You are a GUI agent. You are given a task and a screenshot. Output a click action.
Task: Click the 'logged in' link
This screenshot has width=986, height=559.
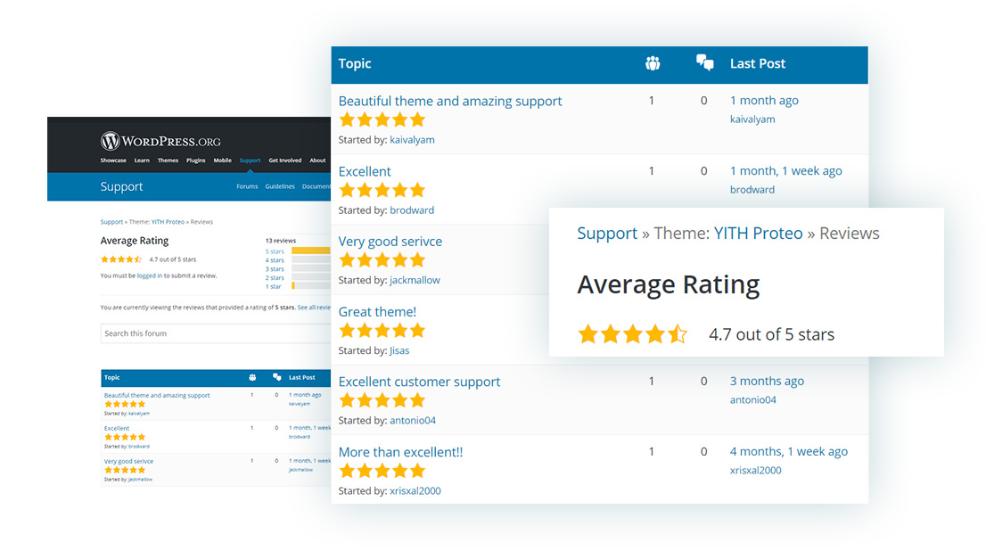point(150,275)
